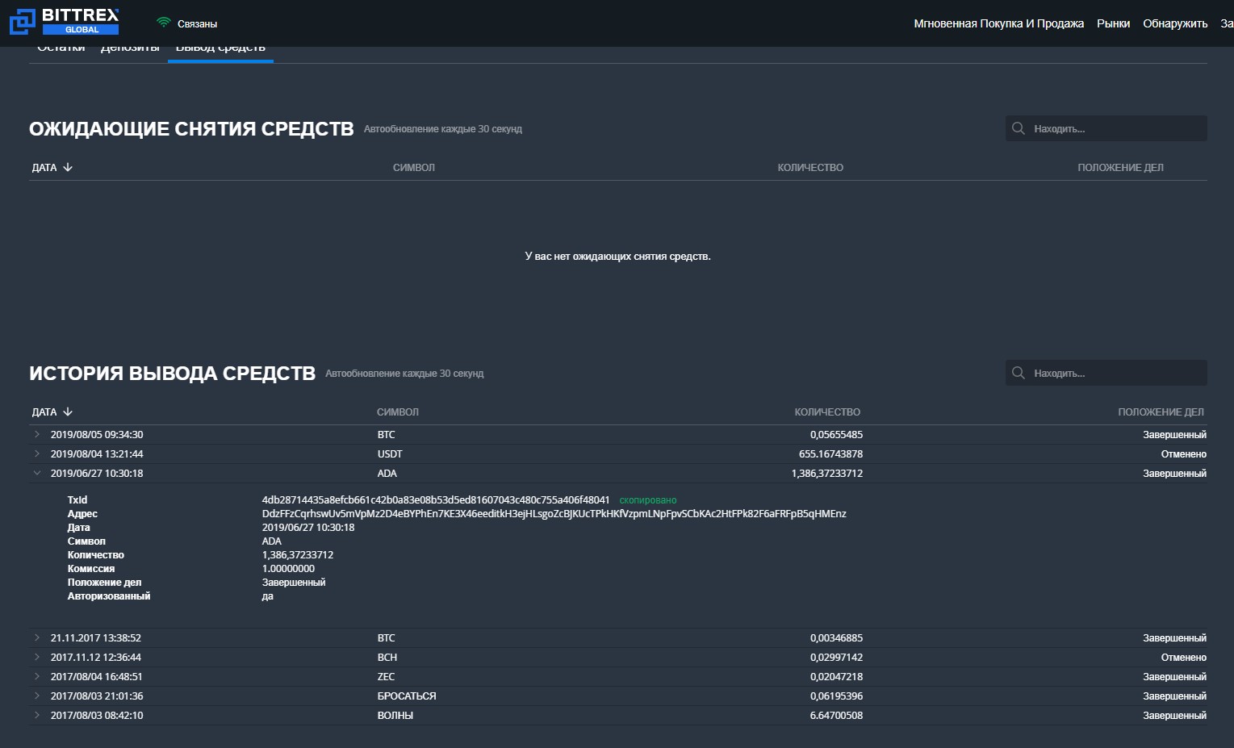Click ПОЛОЖЕНИЕ ДЕЛ header in history table
Viewport: 1234px width, 748px height.
pos(1161,412)
